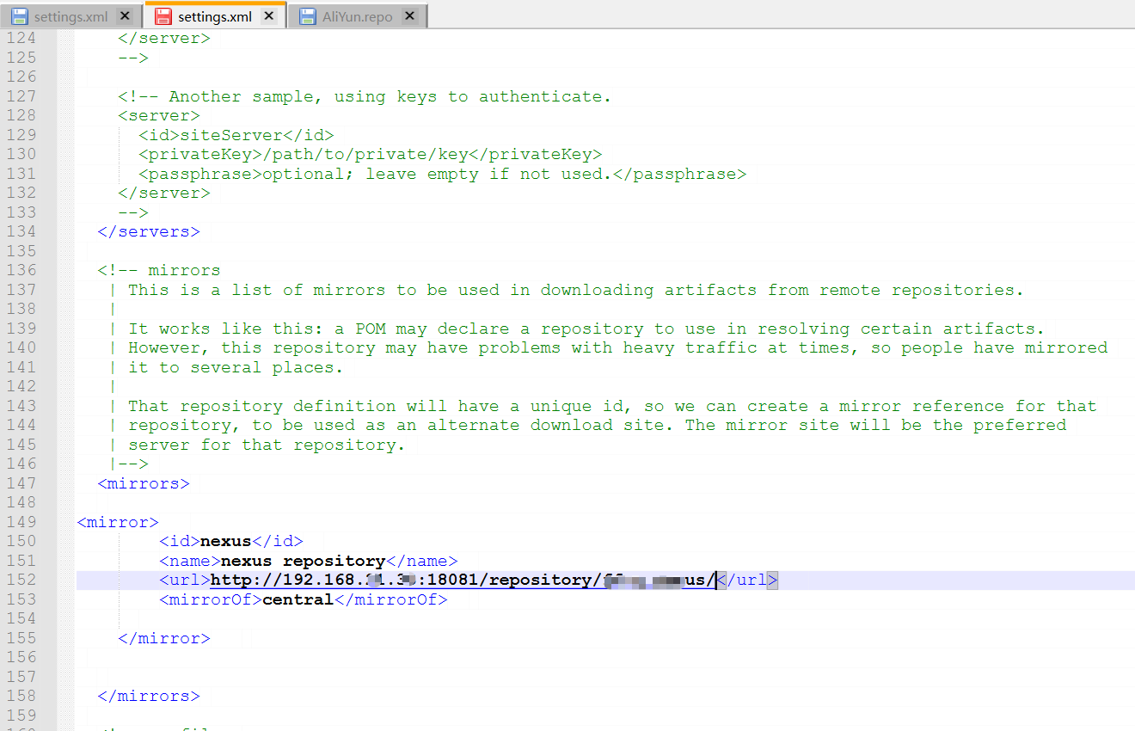
Task: Switch to the AliYun.repo tab
Action: click(357, 16)
